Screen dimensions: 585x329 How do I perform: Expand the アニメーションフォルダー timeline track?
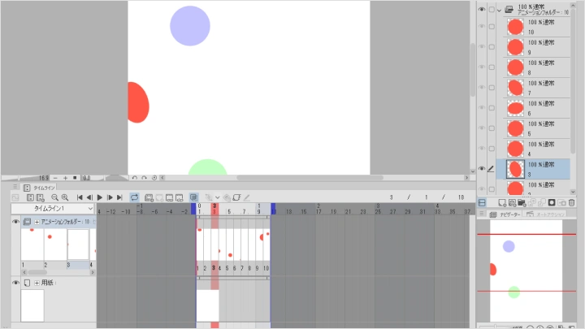tap(37, 222)
